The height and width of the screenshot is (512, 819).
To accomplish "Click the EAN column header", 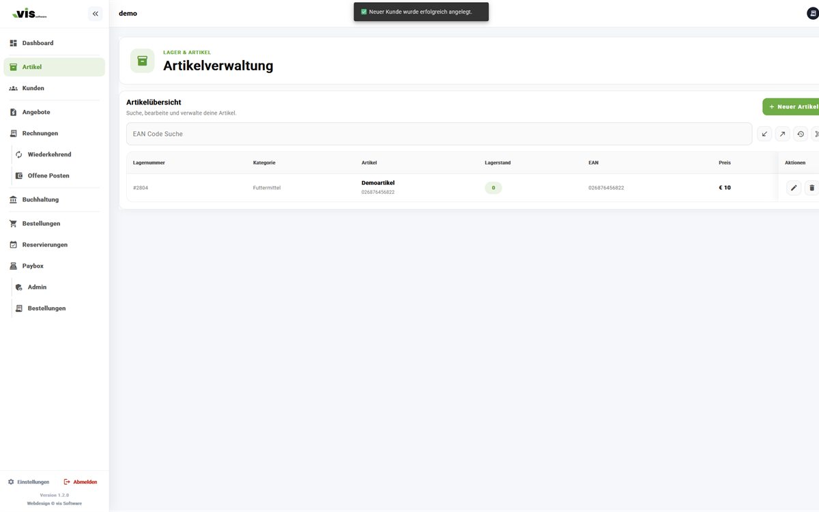I will [593, 162].
